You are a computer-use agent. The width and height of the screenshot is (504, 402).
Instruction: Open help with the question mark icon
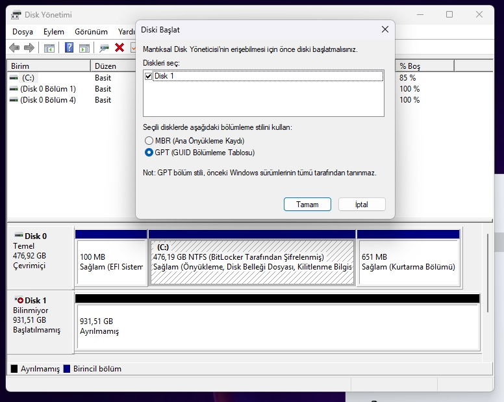(69, 47)
